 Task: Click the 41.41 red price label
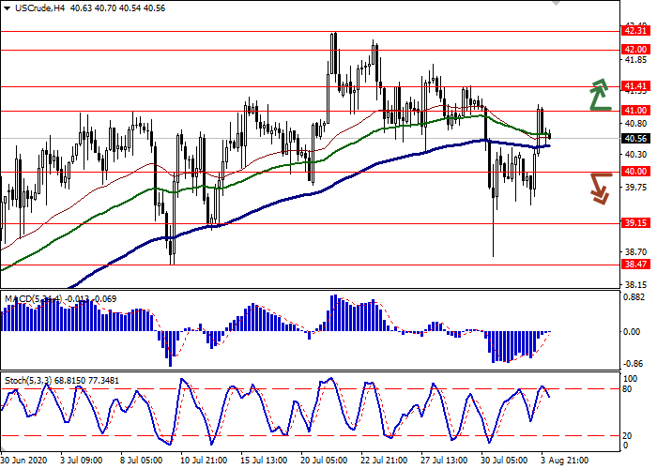pos(635,86)
